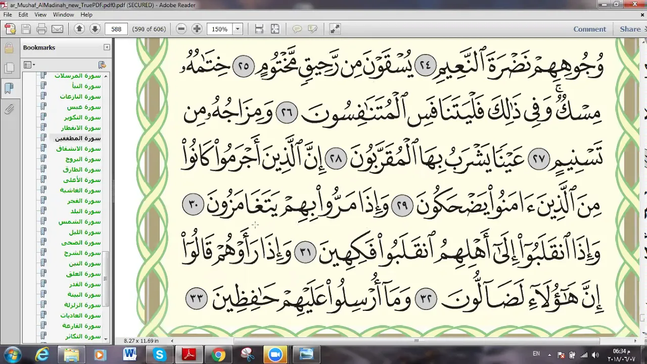Viewport: 647px width, 364px height.
Task: Open Internet Explorer from the taskbar
Action: (x=42, y=354)
